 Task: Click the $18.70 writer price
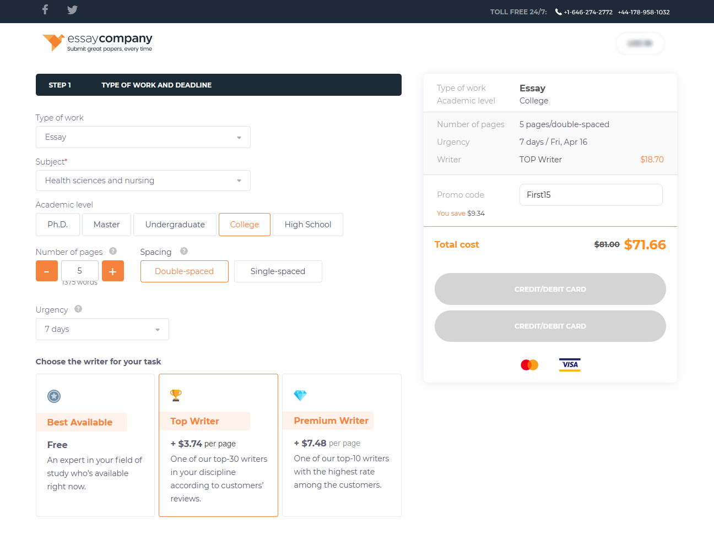[x=652, y=160]
